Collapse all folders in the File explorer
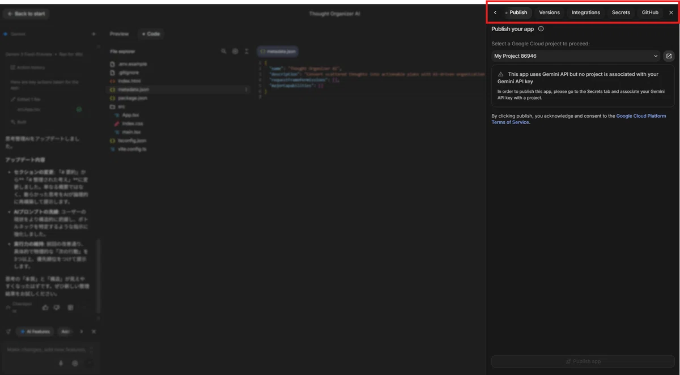The image size is (680, 375). tap(246, 52)
